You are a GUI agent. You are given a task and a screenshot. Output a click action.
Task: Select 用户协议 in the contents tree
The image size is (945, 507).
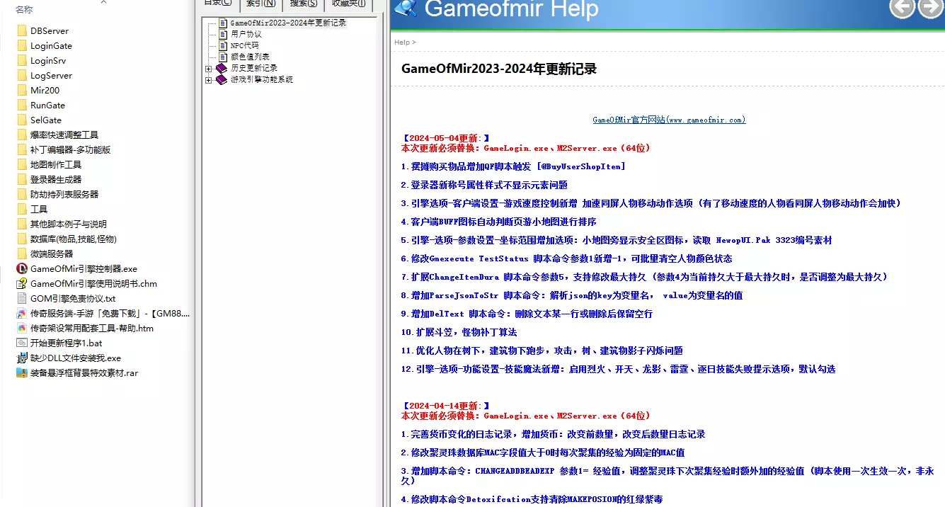pyautogui.click(x=246, y=34)
